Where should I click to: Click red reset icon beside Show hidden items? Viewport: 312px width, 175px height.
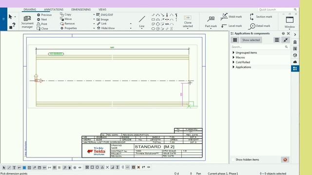[x=285, y=159]
